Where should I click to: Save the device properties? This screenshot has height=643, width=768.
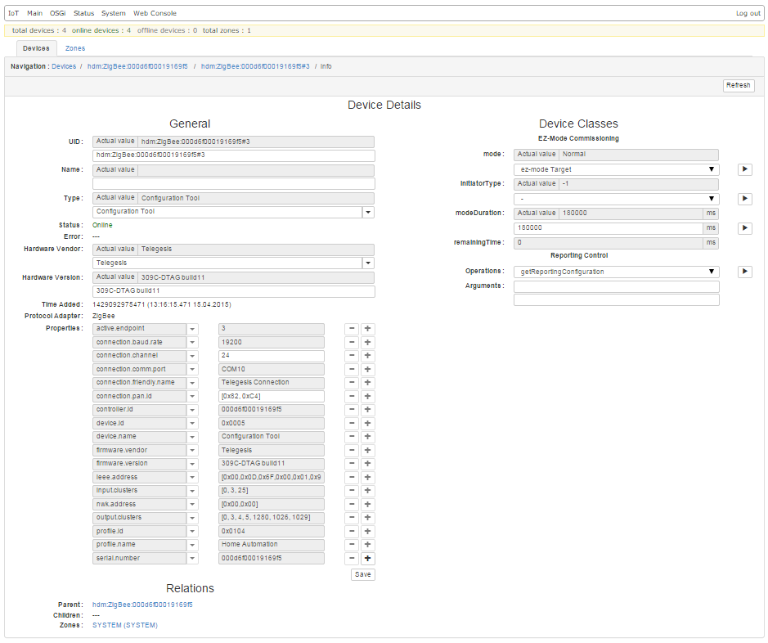coord(362,574)
